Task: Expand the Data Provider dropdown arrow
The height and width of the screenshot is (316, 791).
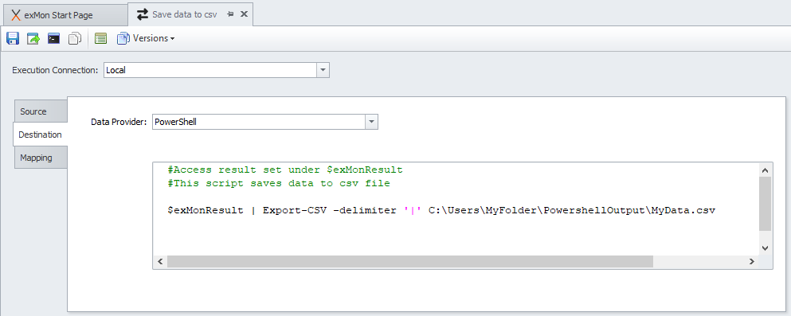Action: click(371, 122)
